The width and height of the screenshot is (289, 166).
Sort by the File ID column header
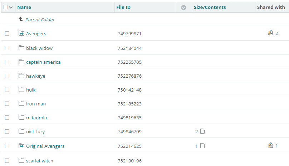[123, 7]
